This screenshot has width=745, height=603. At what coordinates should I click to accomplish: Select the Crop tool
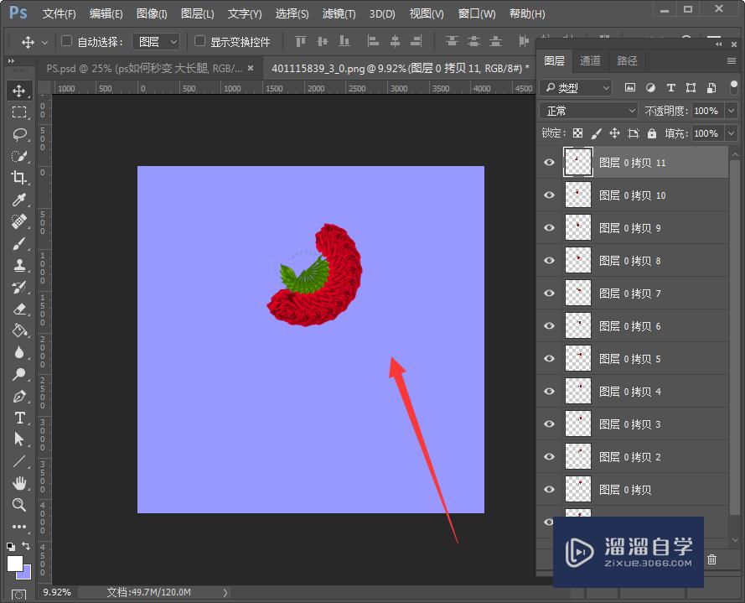pos(19,178)
